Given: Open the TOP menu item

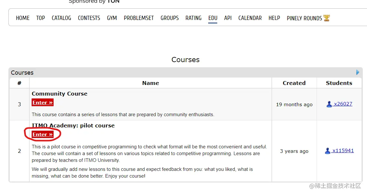Looking at the screenshot, I should (41, 18).
